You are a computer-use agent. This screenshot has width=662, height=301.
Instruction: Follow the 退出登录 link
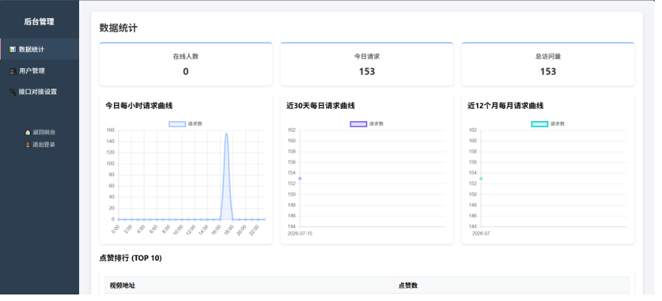(x=40, y=144)
